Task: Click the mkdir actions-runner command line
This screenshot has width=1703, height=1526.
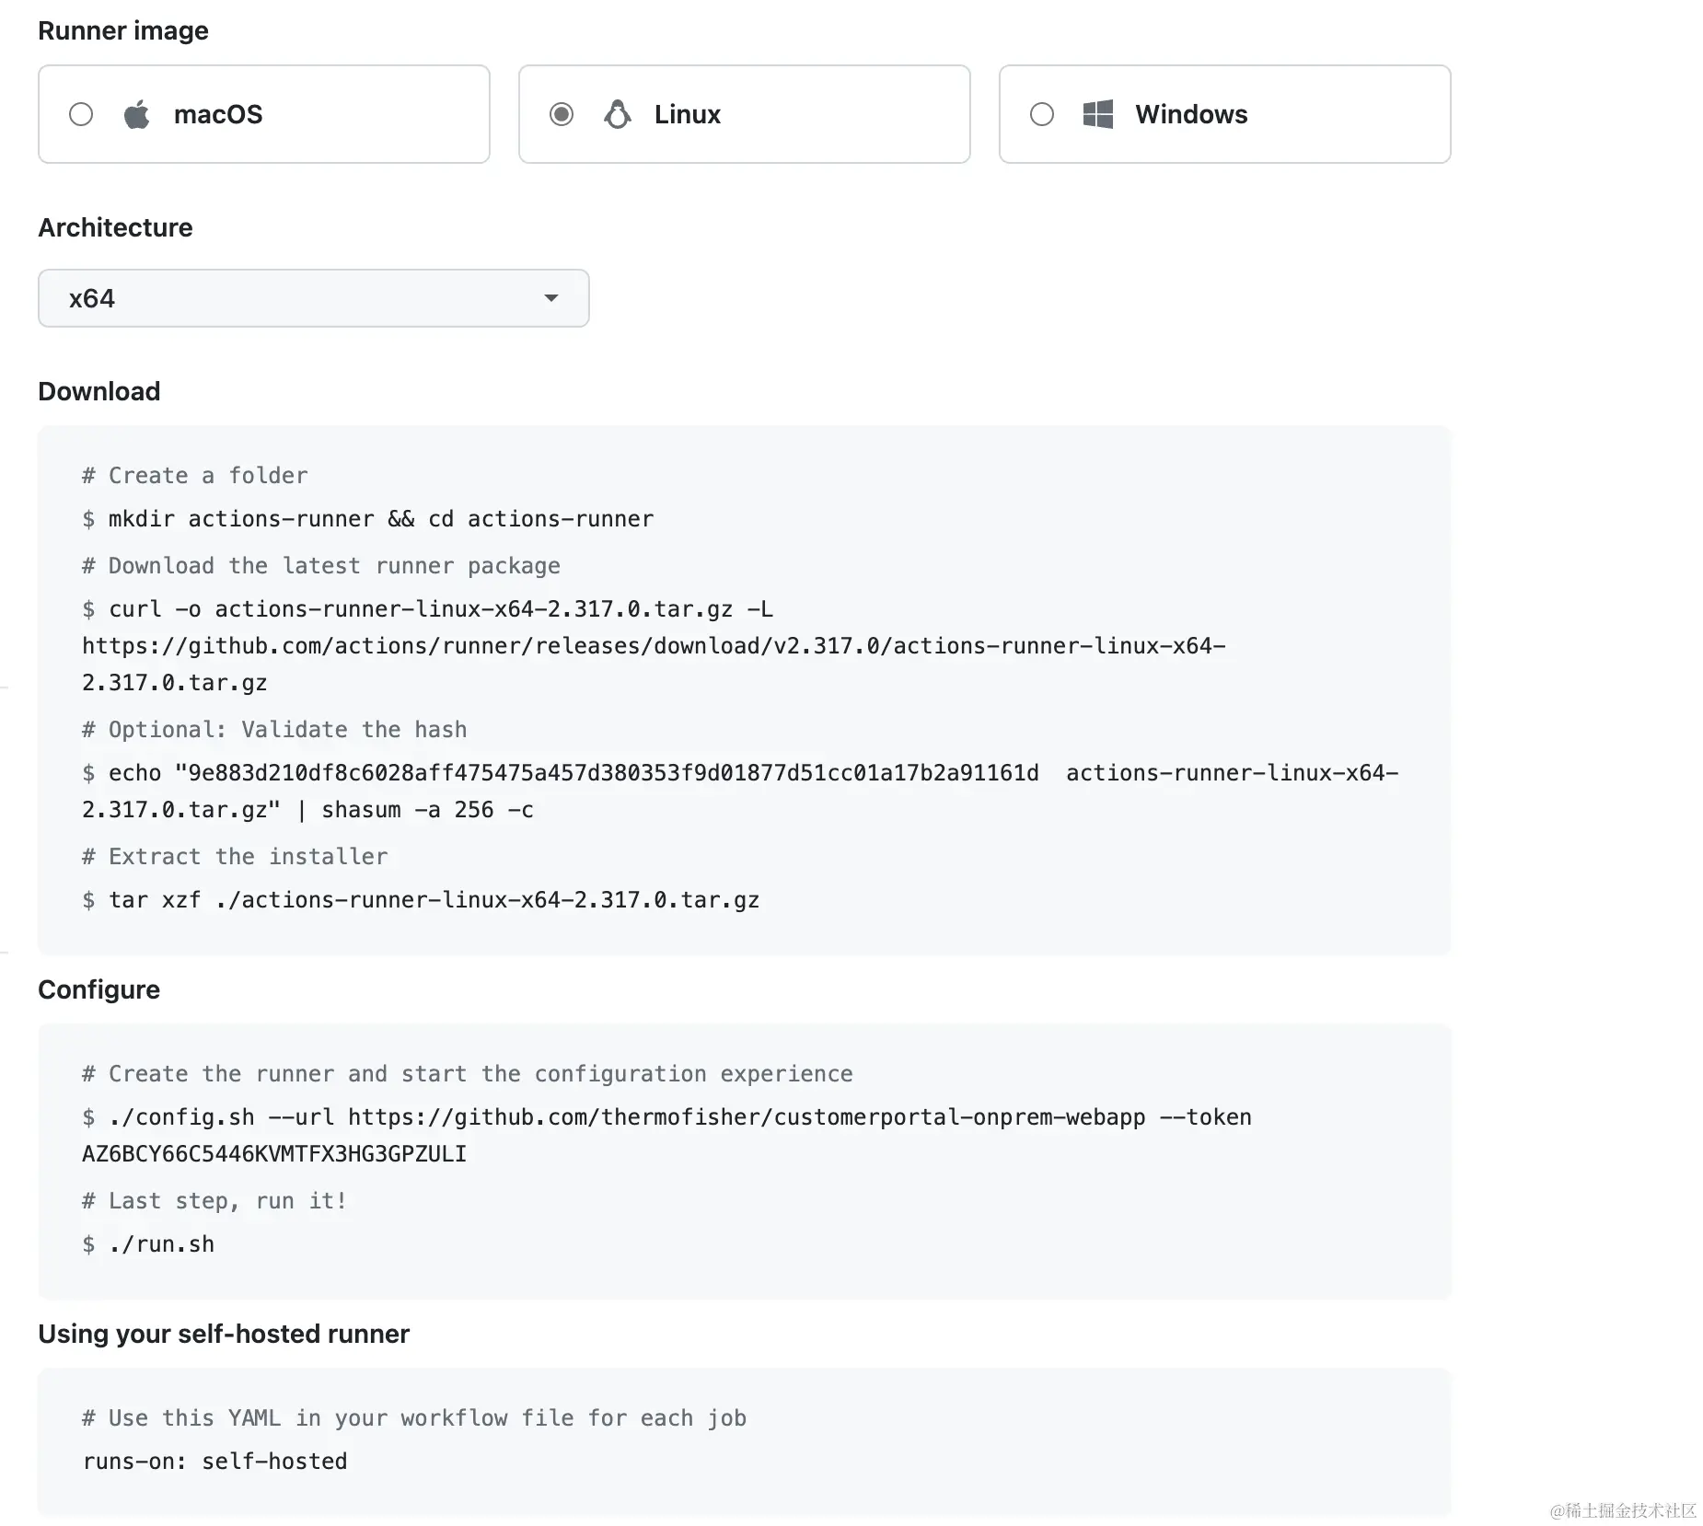Action: [x=380, y=519]
